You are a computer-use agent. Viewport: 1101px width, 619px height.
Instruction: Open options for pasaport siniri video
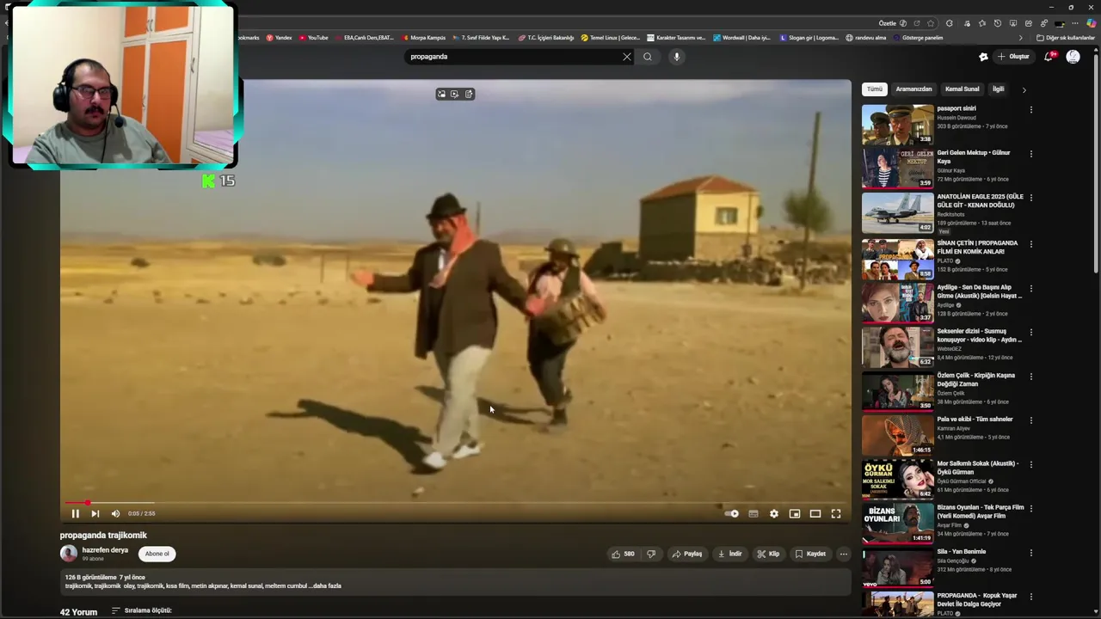click(1030, 110)
